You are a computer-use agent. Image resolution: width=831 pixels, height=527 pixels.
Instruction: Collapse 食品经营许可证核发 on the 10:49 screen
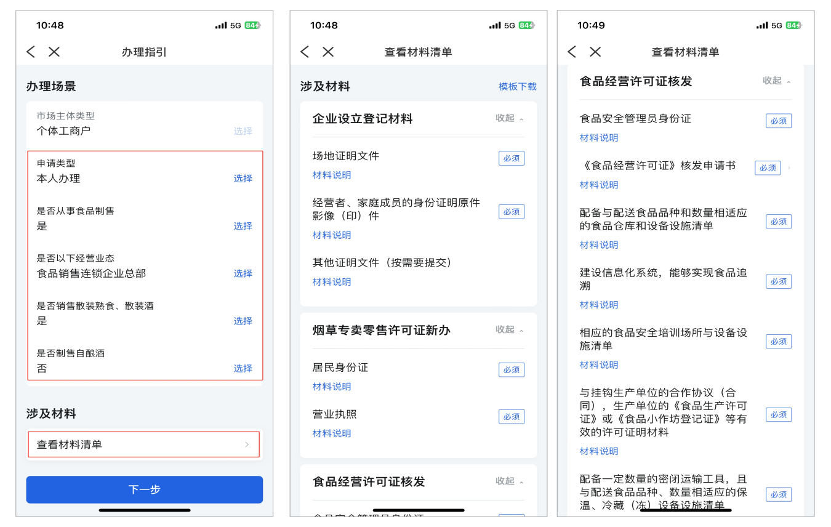click(776, 81)
